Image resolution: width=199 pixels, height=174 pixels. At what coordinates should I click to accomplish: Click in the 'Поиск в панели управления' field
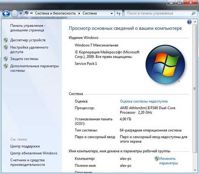click(158, 13)
